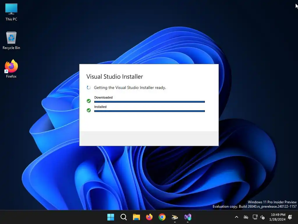The height and width of the screenshot is (224, 298).
Task: Open the clock showing 10:49 PM
Action: point(277,217)
